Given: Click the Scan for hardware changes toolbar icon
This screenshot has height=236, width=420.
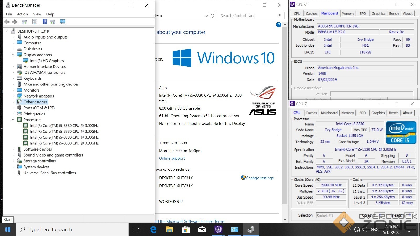Looking at the screenshot, I should tap(62, 22).
